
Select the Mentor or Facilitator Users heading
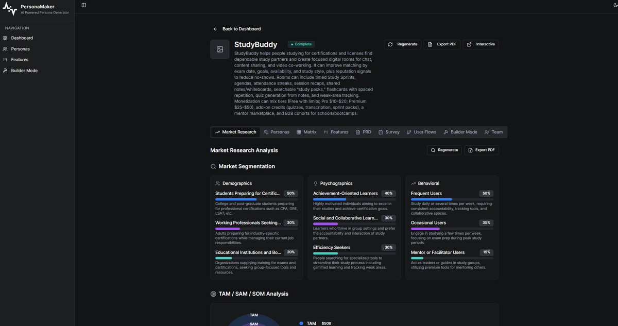438,252
